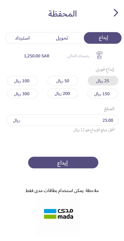Select the 25 ريال quick amount
Image resolution: width=124 pixels, height=241 pixels.
103,81
